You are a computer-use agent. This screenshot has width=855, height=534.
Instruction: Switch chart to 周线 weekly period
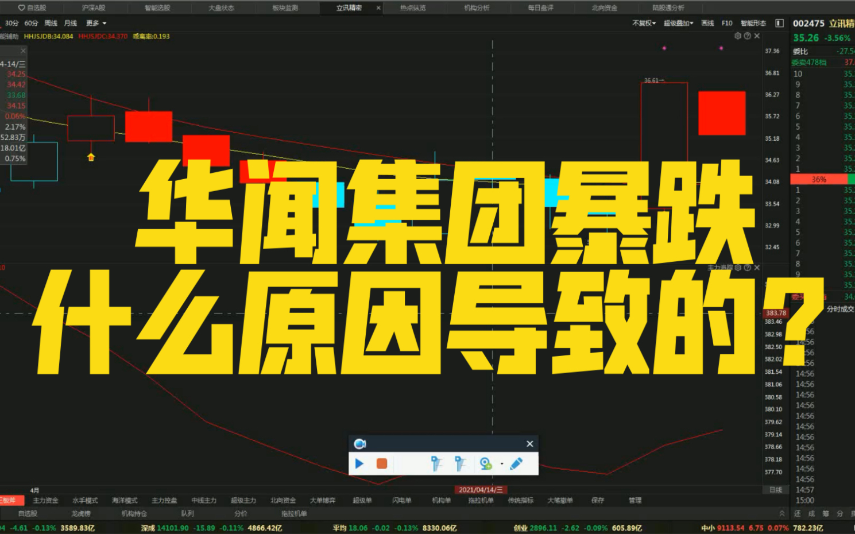pos(51,23)
